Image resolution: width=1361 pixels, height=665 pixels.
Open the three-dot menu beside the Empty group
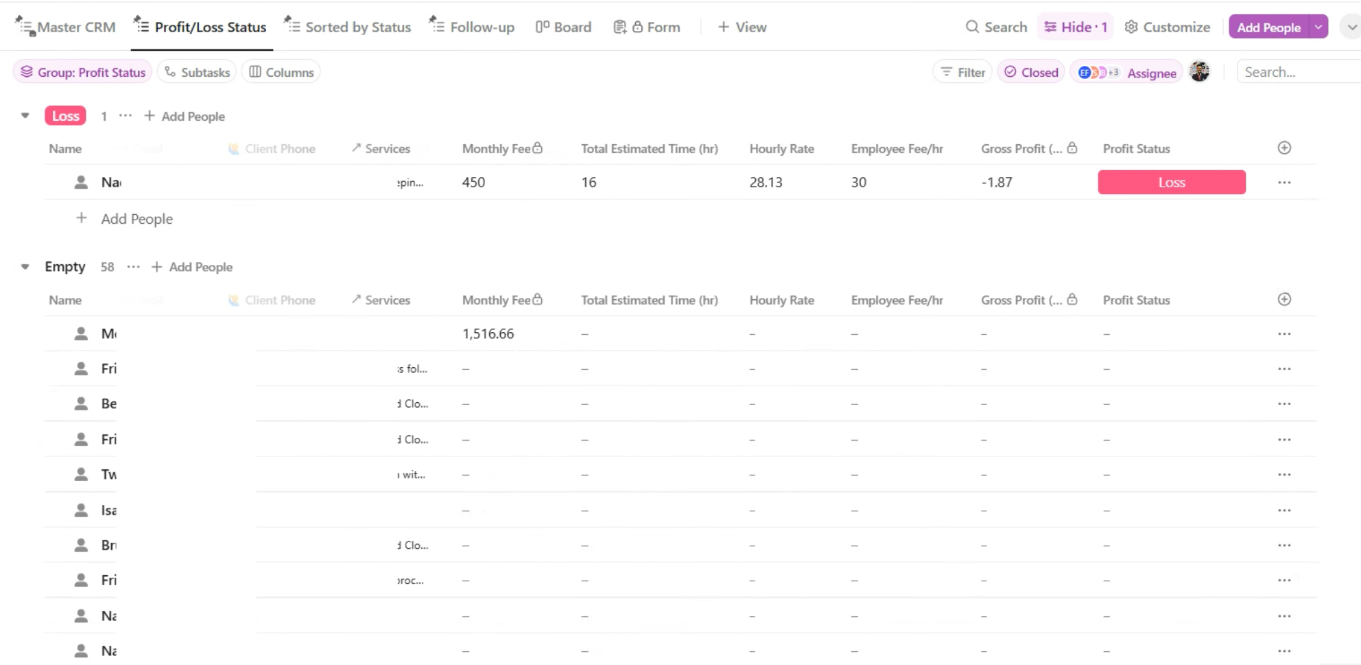tap(133, 267)
